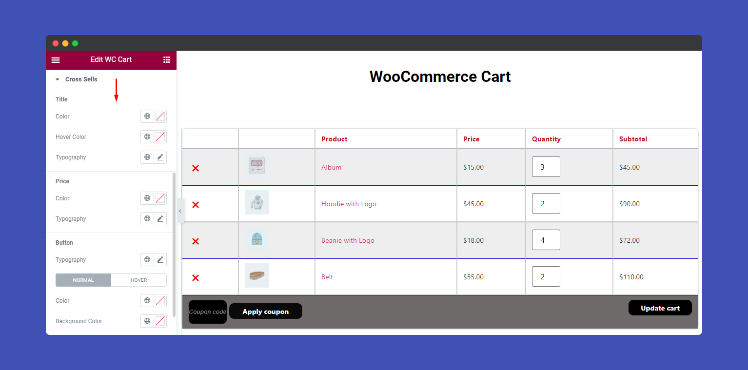Open global fonts for Title Typography

tap(147, 157)
